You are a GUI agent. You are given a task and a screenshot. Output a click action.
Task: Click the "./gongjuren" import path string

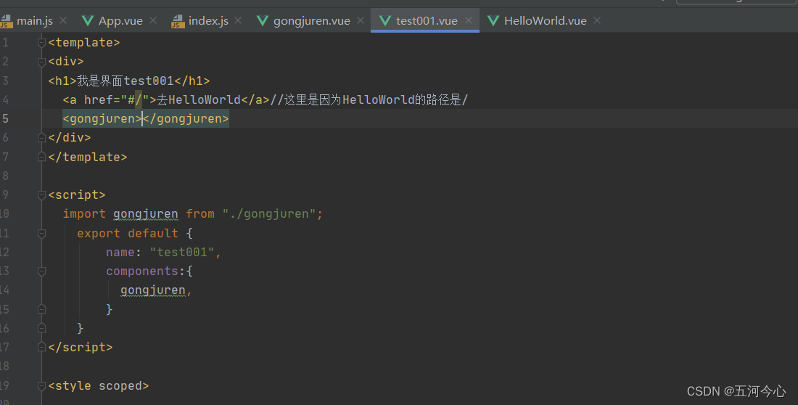268,214
